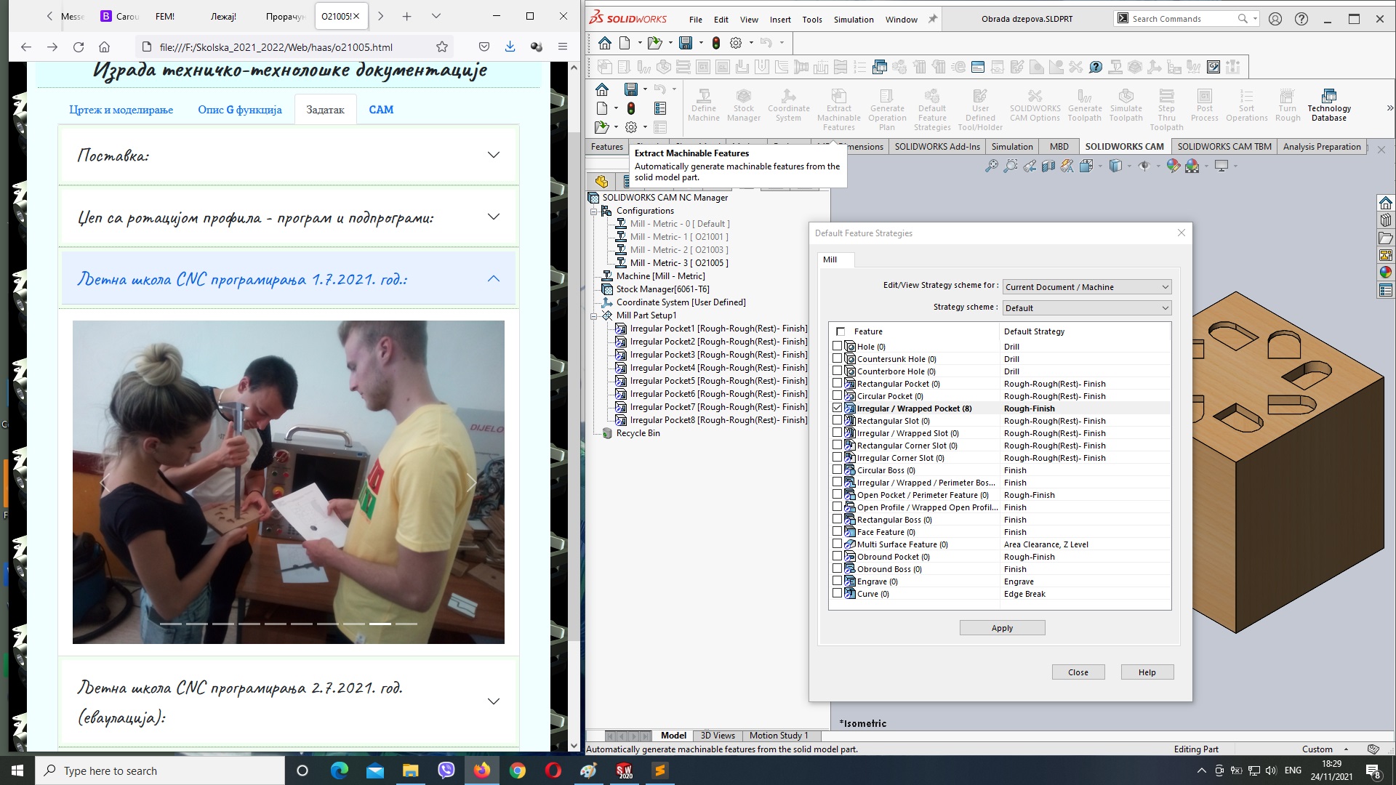Click the Coordinate System tool
1396x785 pixels.
788,106
